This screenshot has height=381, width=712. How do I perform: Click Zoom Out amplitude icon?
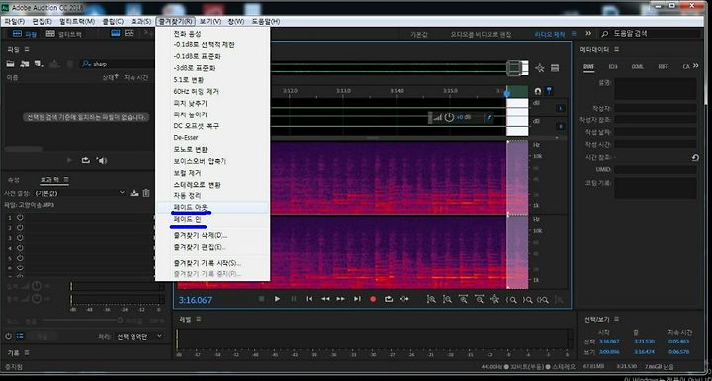click(x=447, y=299)
